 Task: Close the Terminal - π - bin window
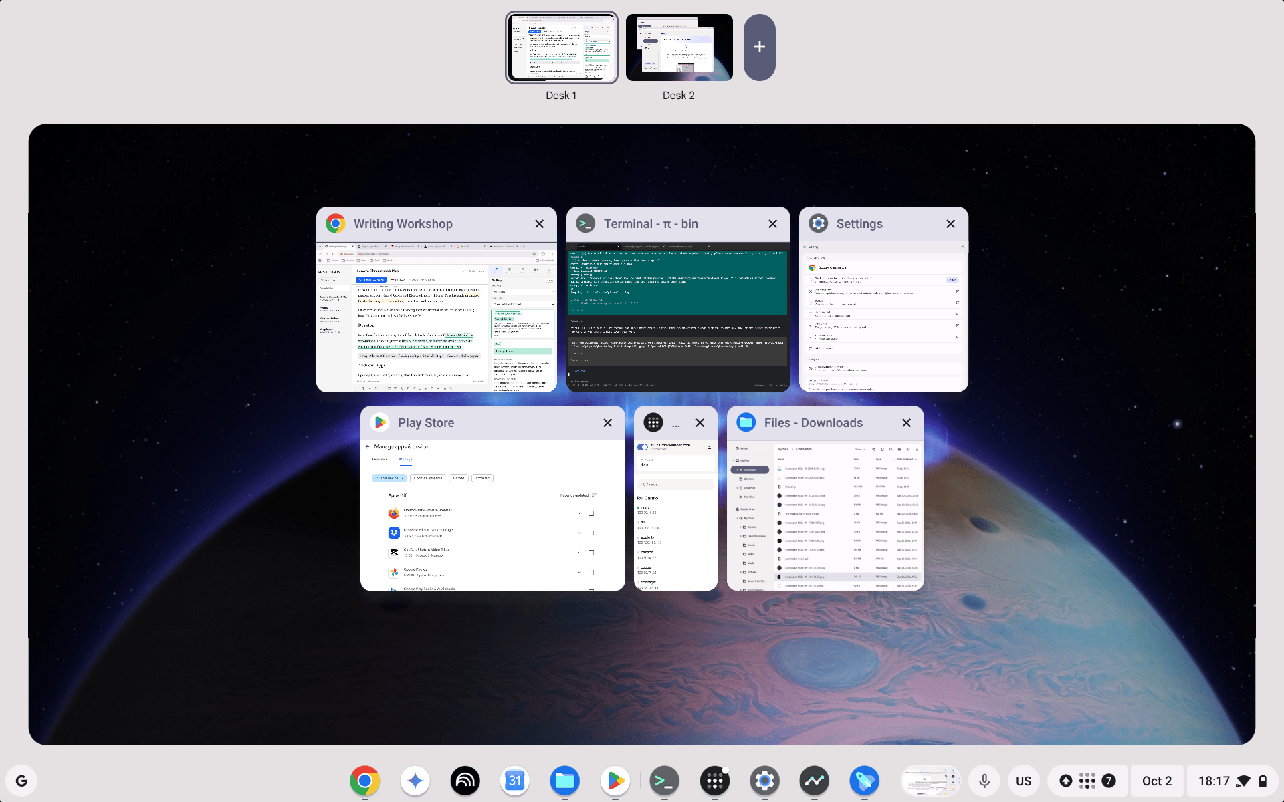pos(773,224)
